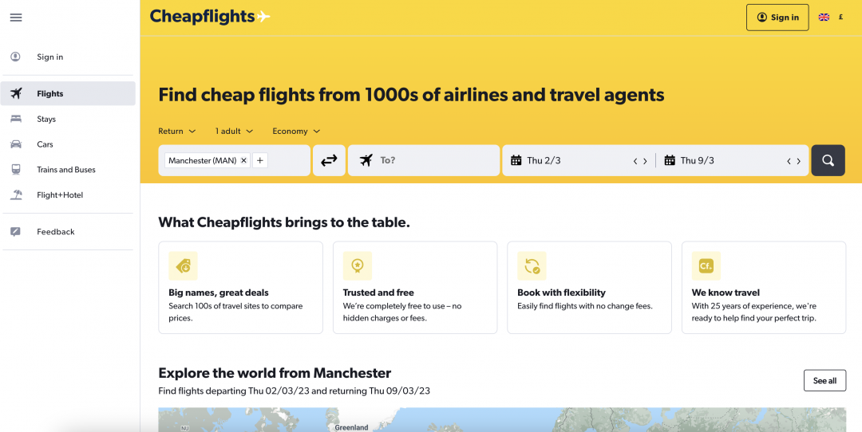
Task: Select Flights in sidebar menu
Action: 68,93
